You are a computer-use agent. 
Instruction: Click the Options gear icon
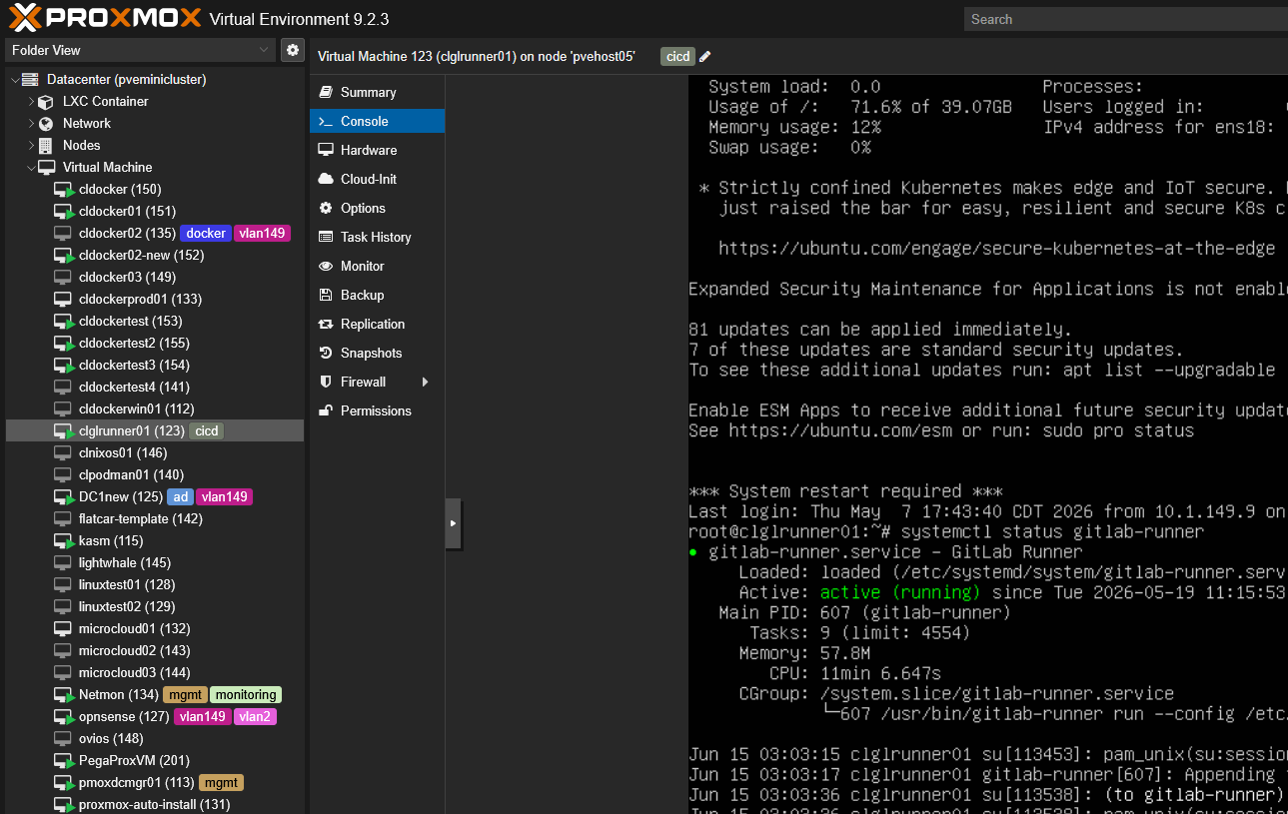click(325, 208)
